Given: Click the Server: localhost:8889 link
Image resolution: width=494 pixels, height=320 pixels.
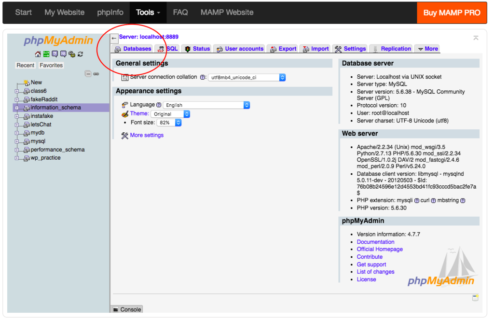Looking at the screenshot, I should (149, 37).
